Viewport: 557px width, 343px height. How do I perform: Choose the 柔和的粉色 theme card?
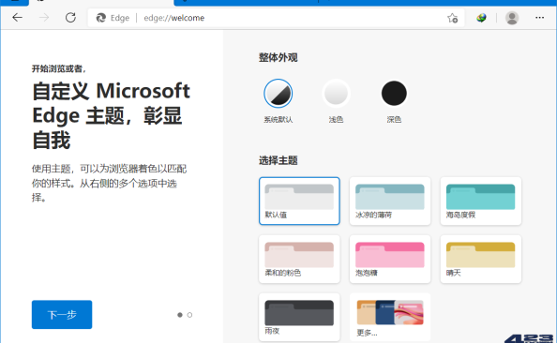(299, 259)
